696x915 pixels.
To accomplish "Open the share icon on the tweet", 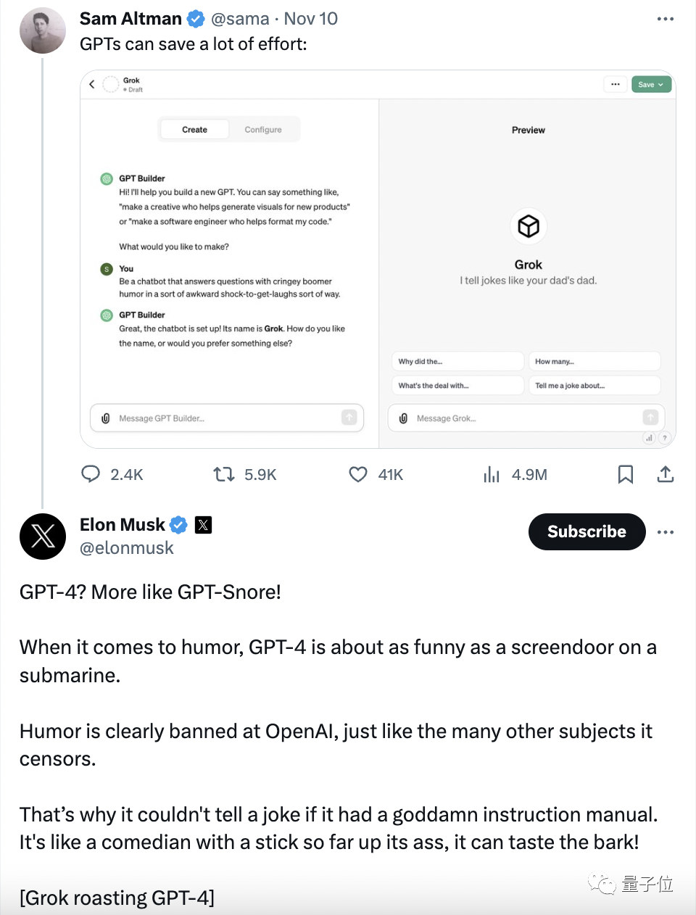I will pyautogui.click(x=665, y=474).
